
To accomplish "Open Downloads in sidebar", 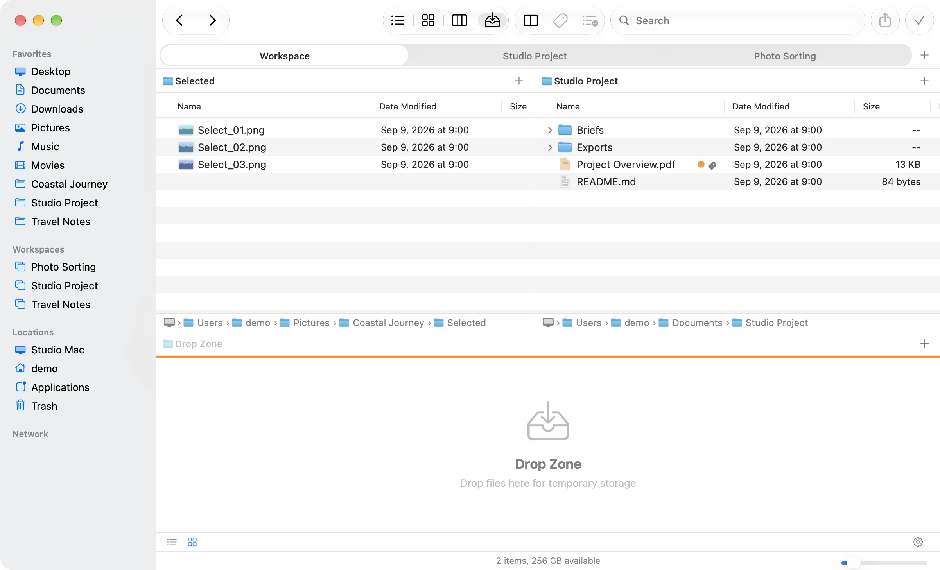I will (x=57, y=109).
